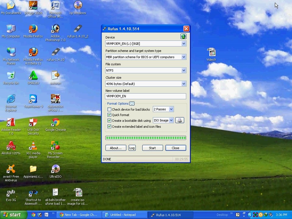Click the language update globe icon in Rufus
The image size is (292, 219).
point(183,36)
